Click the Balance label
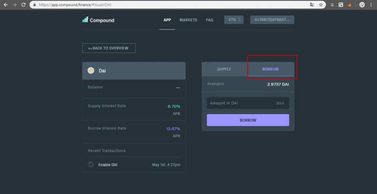Screen dimensions: 377x194 click(95, 87)
